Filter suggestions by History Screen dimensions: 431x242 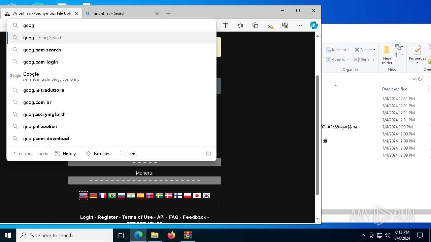tap(65, 154)
